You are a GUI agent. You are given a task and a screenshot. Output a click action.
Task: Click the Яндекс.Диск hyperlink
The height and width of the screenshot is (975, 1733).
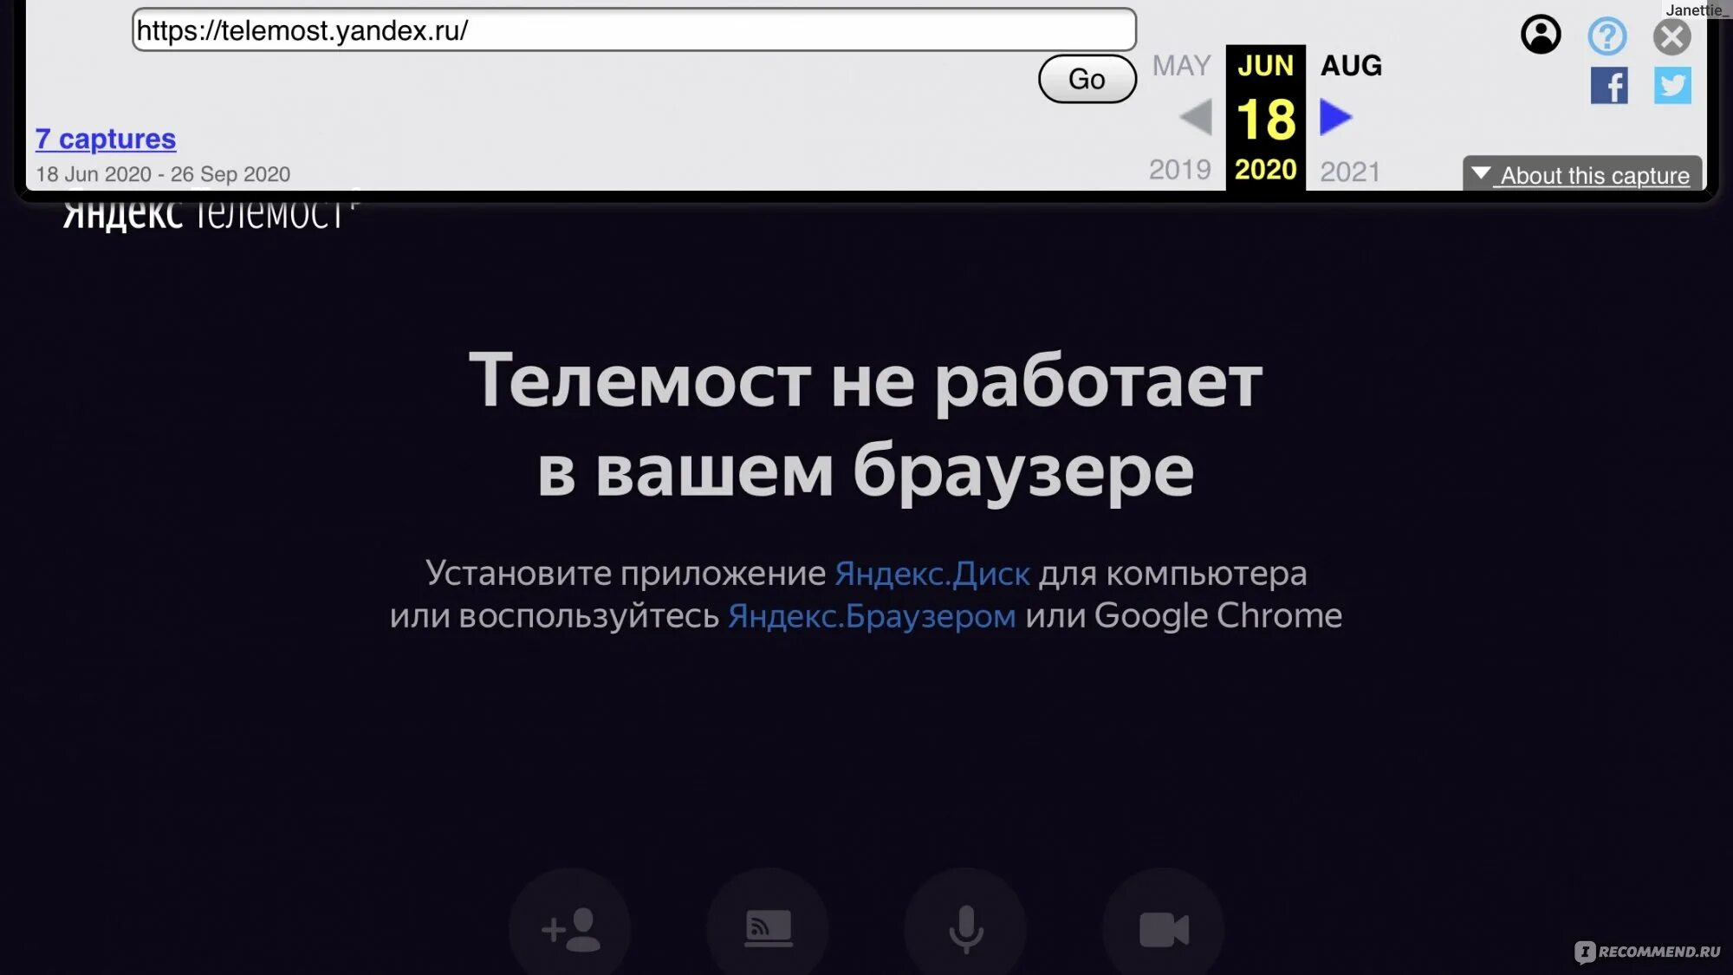tap(931, 573)
